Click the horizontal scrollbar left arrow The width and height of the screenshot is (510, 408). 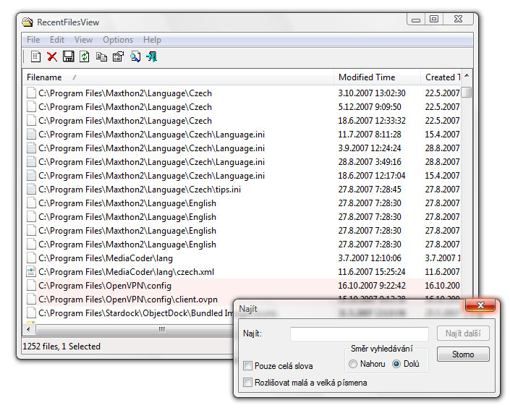(x=29, y=329)
